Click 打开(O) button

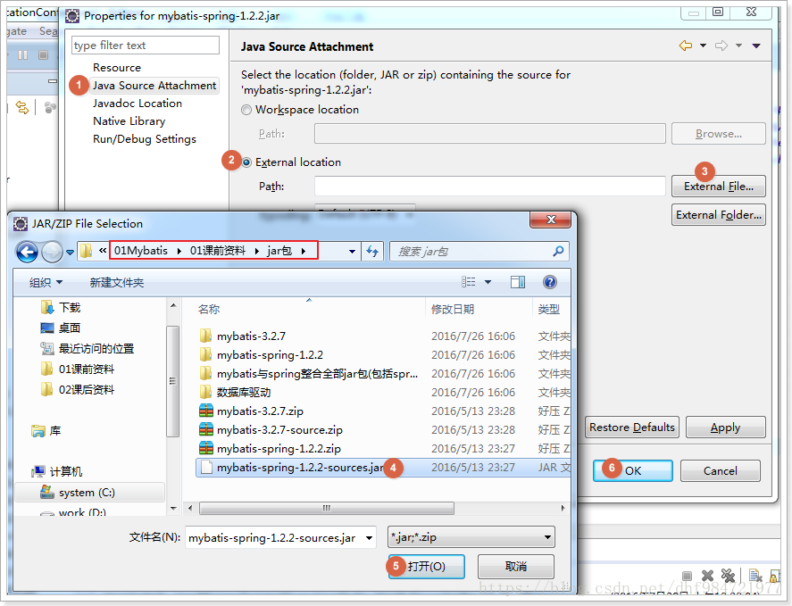426,566
